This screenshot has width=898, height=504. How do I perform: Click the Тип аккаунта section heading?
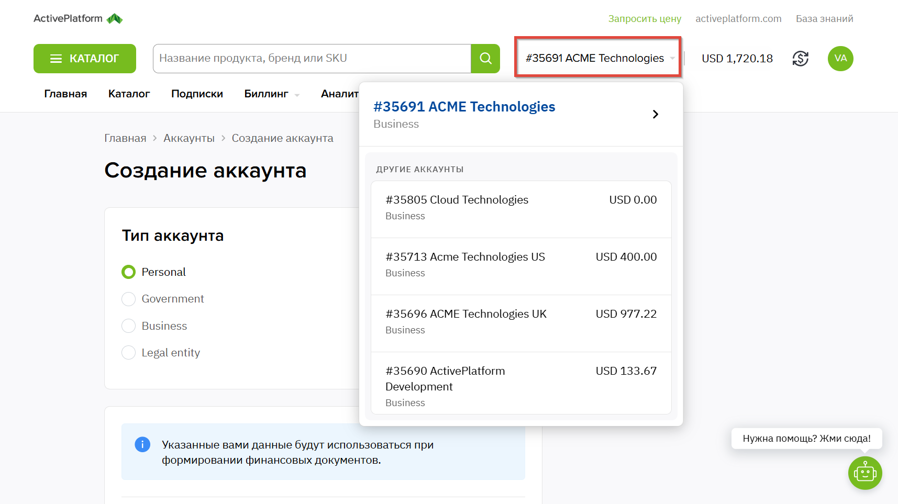pyautogui.click(x=173, y=236)
